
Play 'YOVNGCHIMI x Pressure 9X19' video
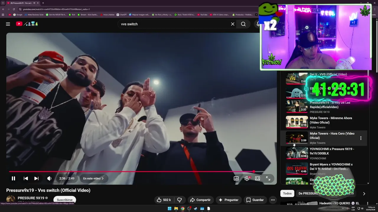pyautogui.click(x=332, y=151)
